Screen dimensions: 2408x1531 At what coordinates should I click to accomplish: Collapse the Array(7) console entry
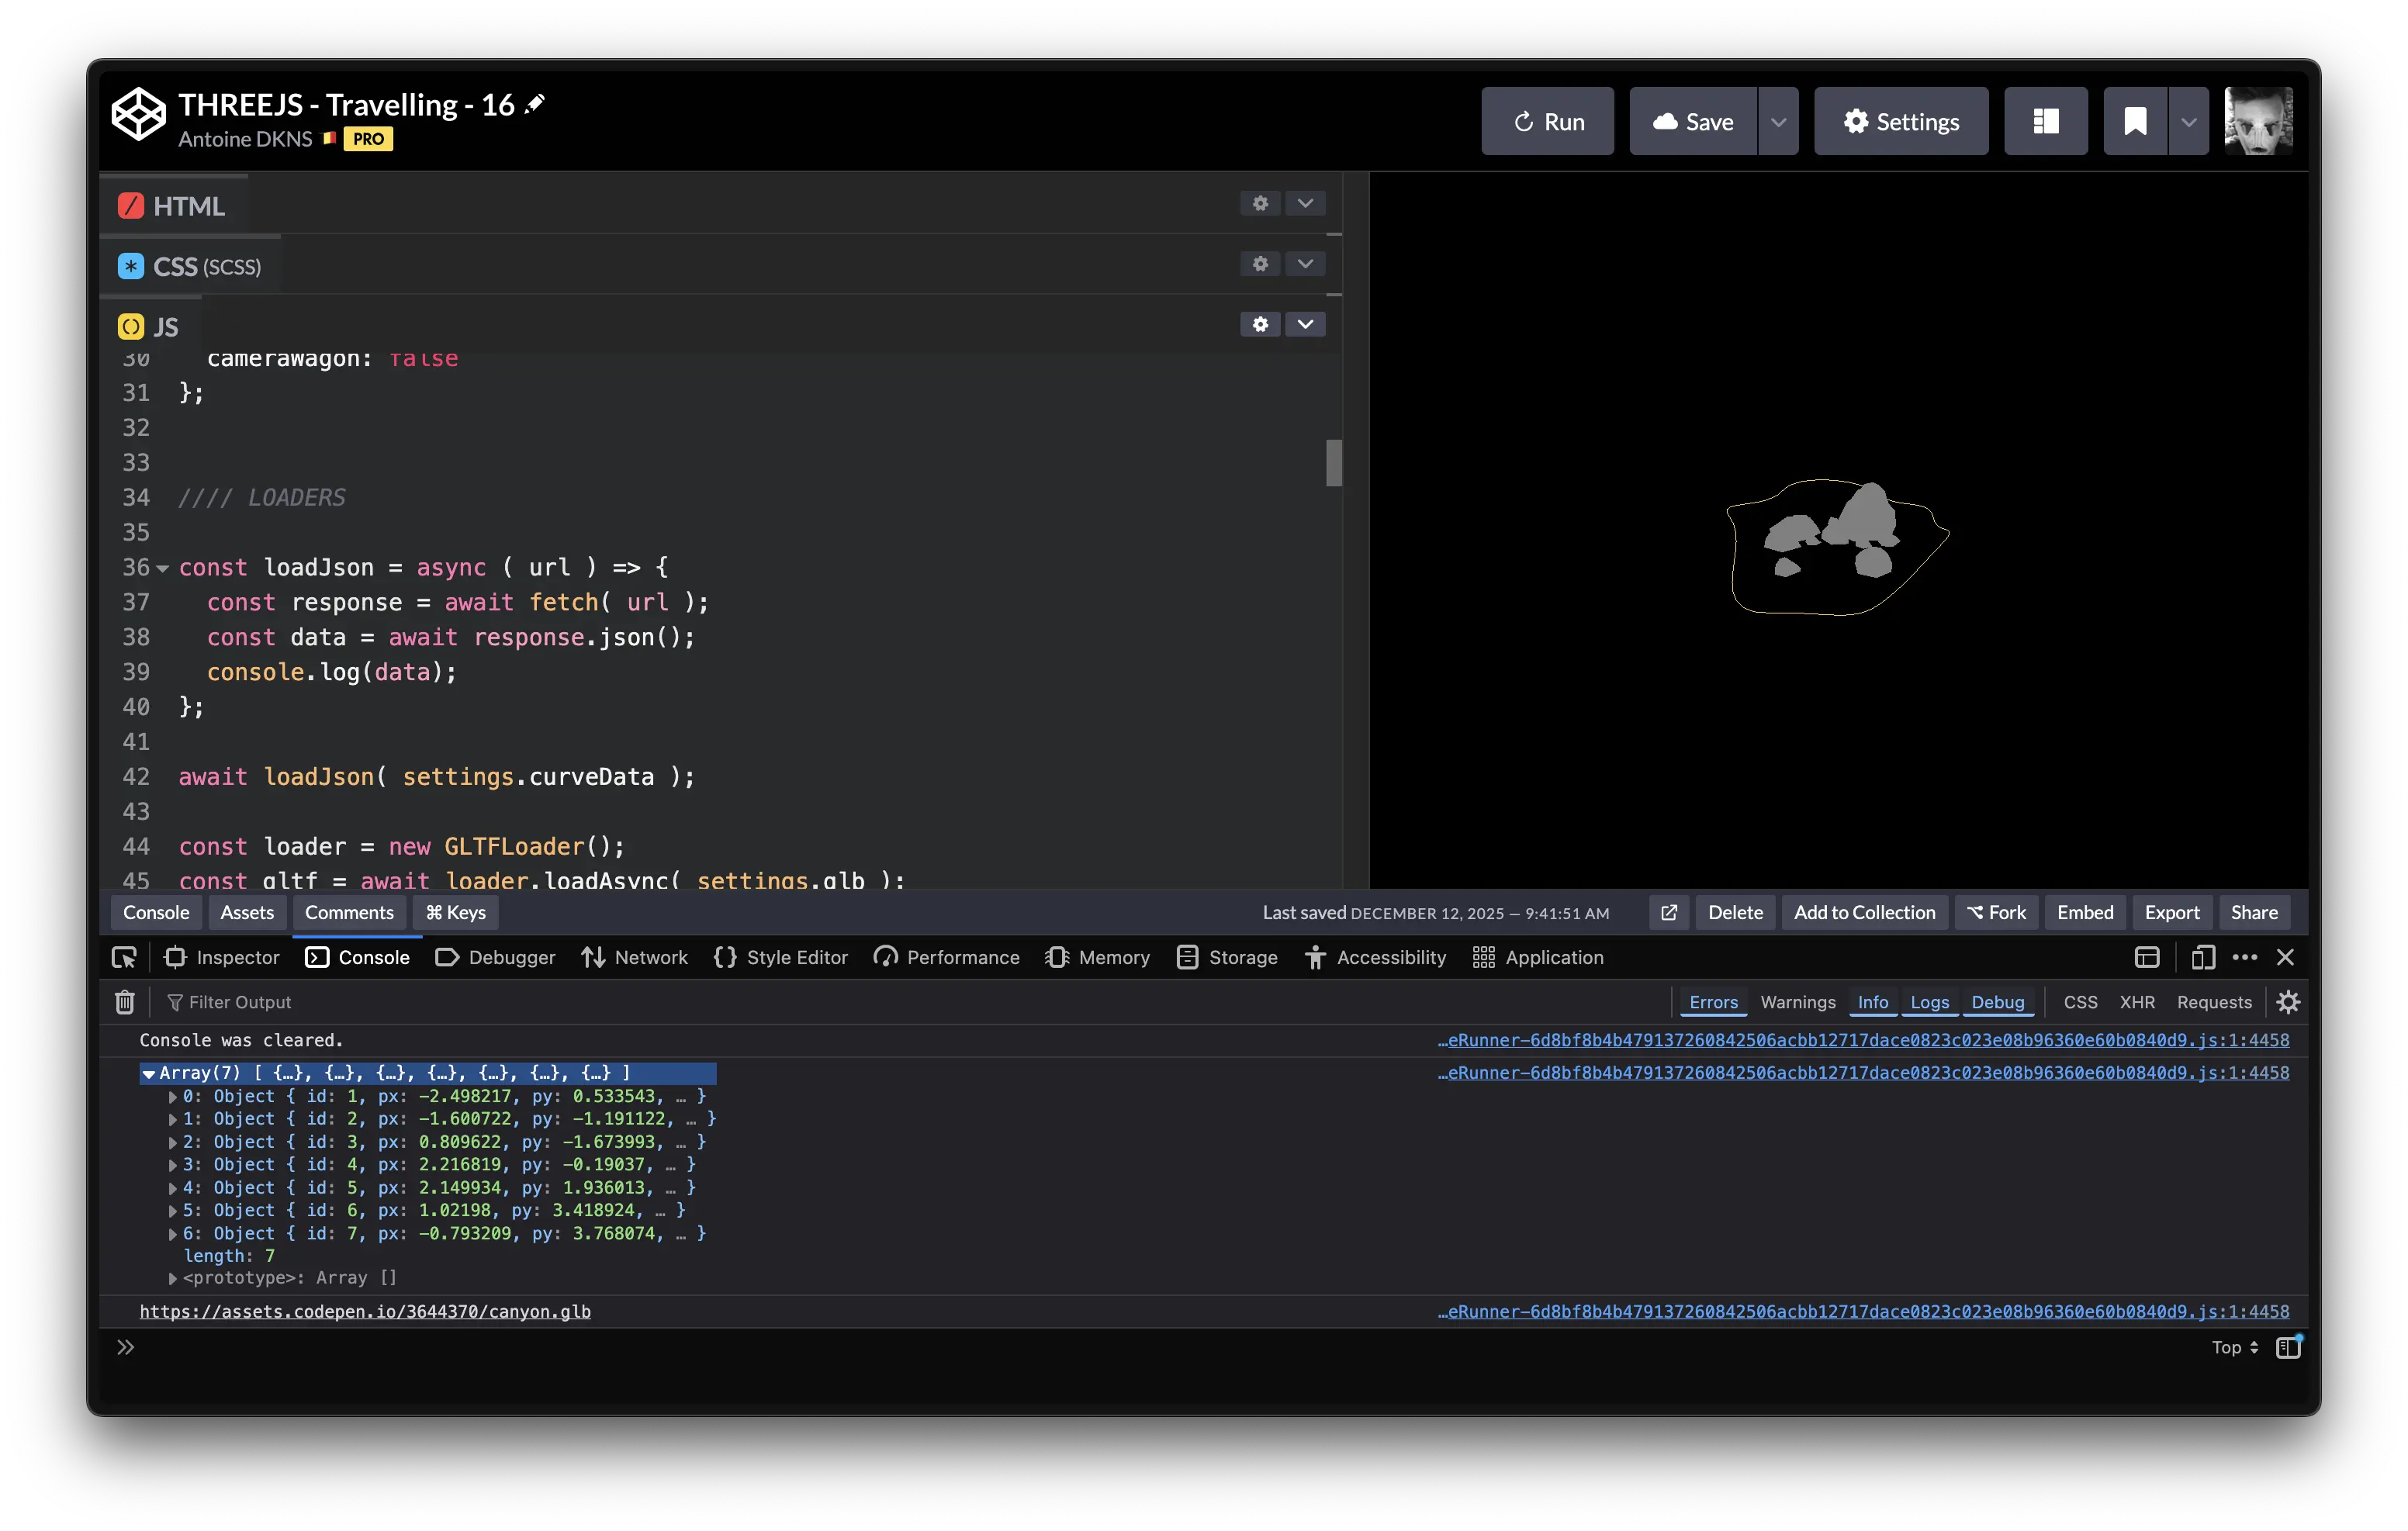tap(149, 1073)
